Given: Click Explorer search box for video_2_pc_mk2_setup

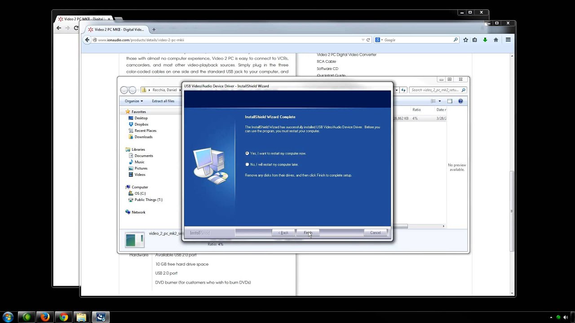Looking at the screenshot, I should (438, 90).
